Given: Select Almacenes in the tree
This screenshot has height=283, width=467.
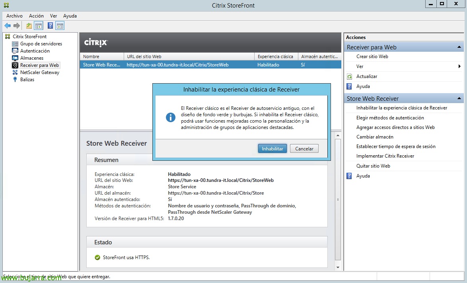Looking at the screenshot, I should [32, 58].
